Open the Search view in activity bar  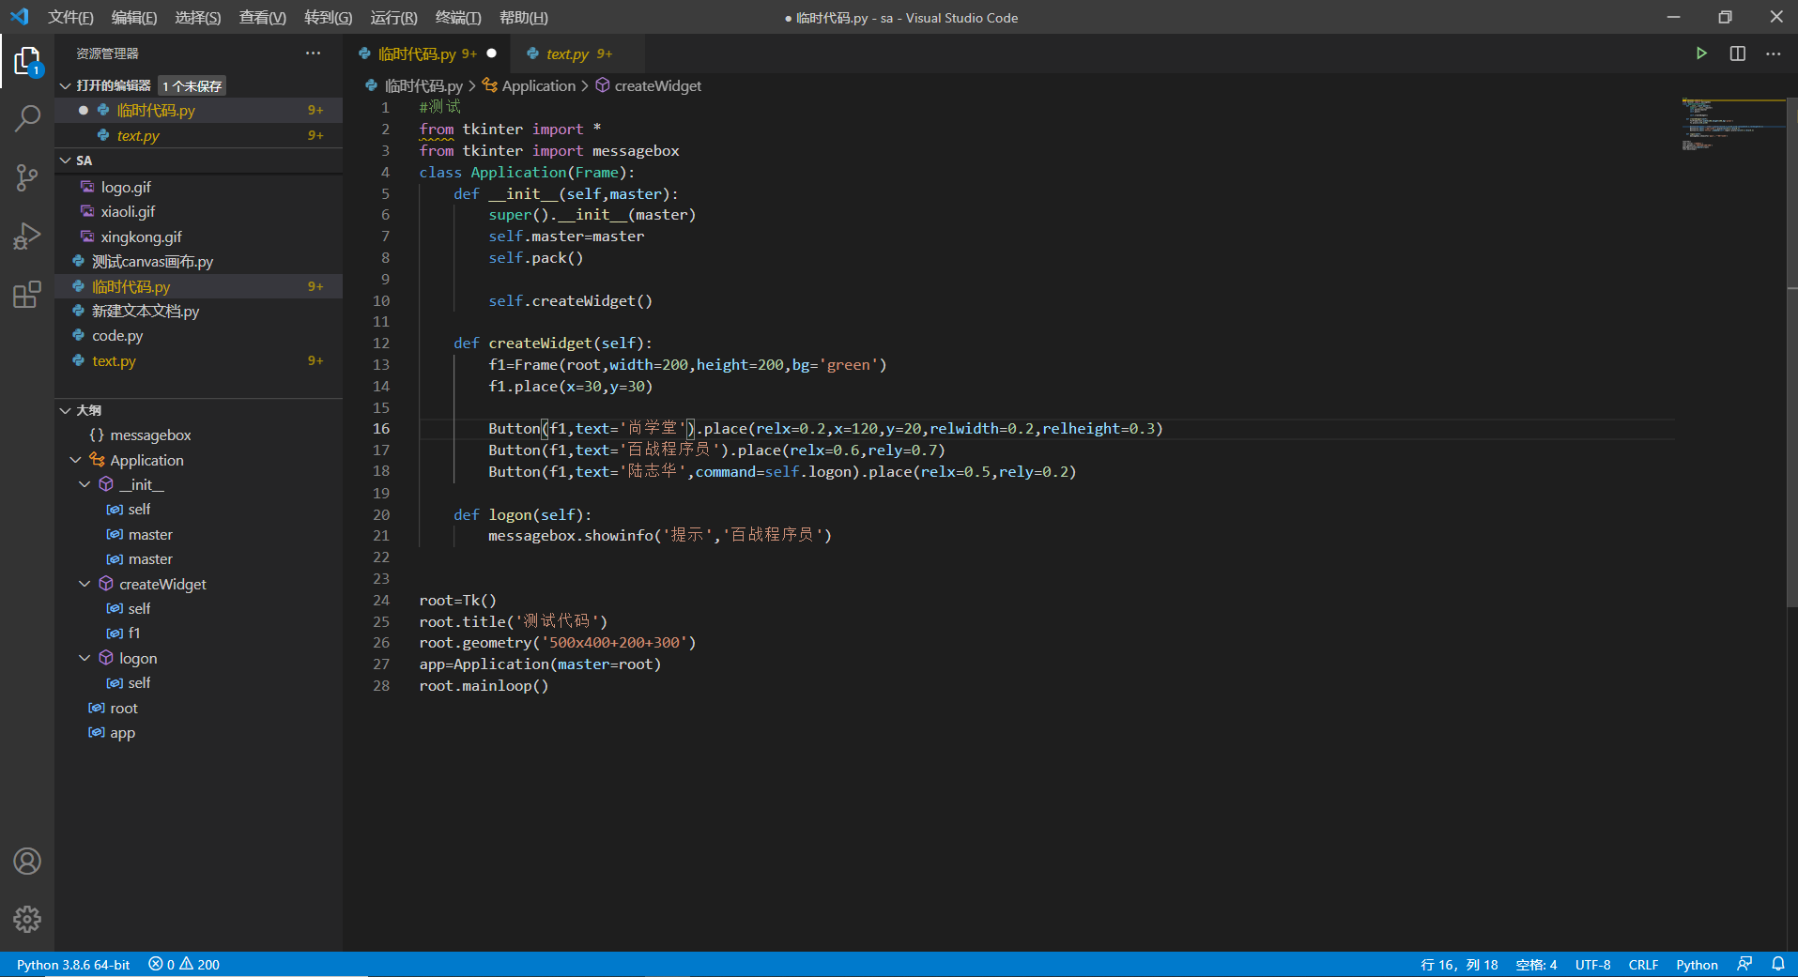pos(27,119)
